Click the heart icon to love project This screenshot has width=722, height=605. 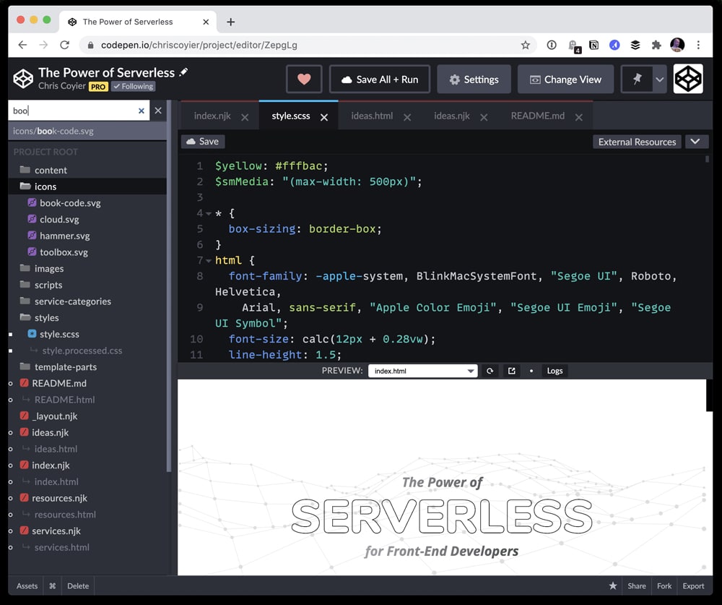click(304, 80)
